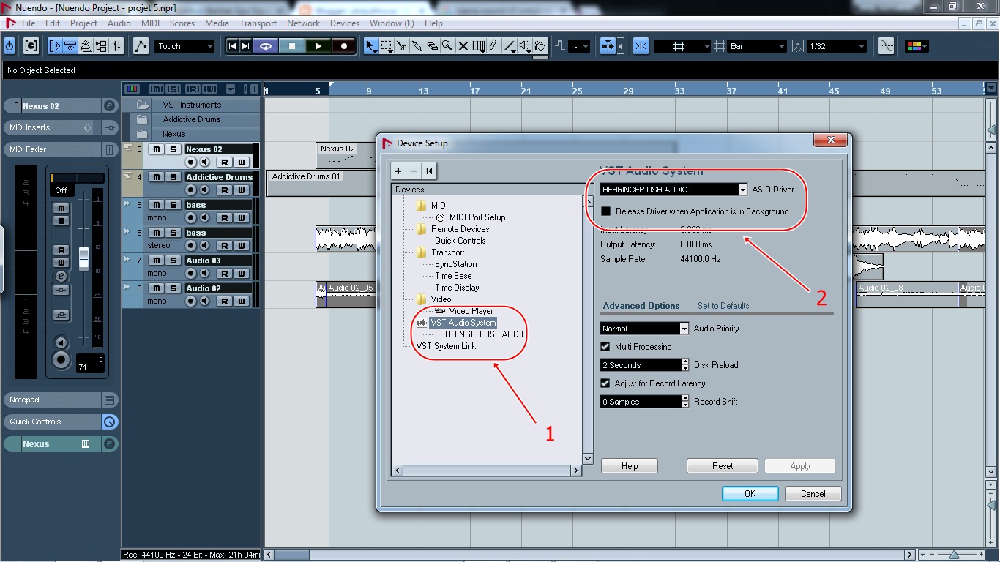
Task: Toggle Snap to Zero Crossing icon
Action: (x=886, y=46)
